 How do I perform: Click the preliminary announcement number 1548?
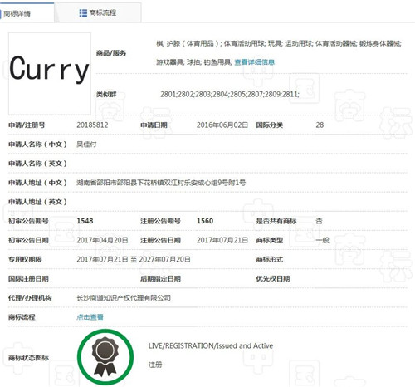point(85,221)
